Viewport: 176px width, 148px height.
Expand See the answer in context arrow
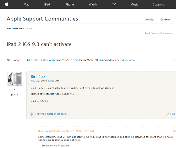pos(40,146)
